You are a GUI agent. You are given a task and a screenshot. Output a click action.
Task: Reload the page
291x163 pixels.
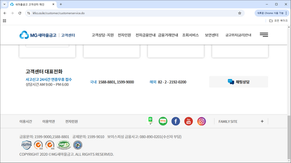click(20, 13)
